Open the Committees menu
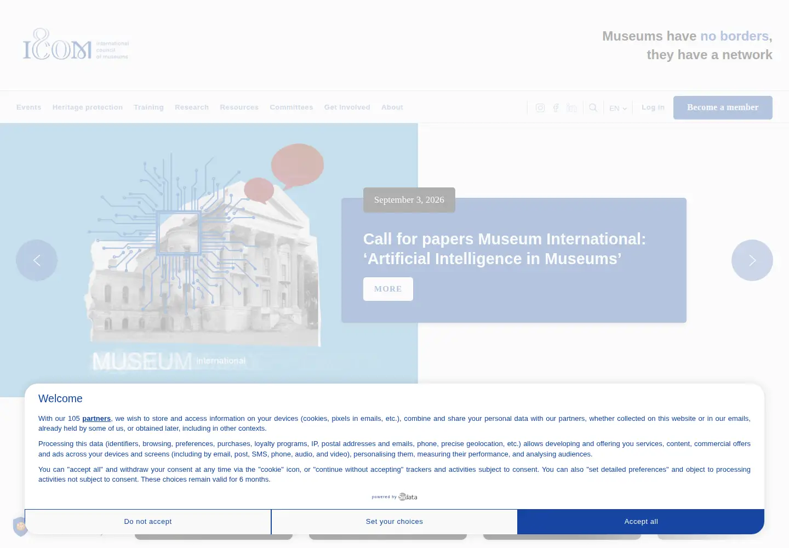This screenshot has width=789, height=548. 291,107
